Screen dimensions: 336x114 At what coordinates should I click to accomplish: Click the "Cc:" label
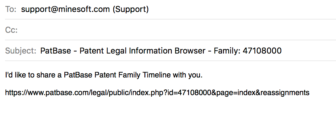pos(11,30)
